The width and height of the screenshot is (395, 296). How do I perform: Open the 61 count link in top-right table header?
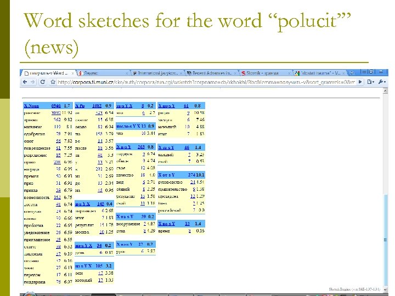pos(186,106)
